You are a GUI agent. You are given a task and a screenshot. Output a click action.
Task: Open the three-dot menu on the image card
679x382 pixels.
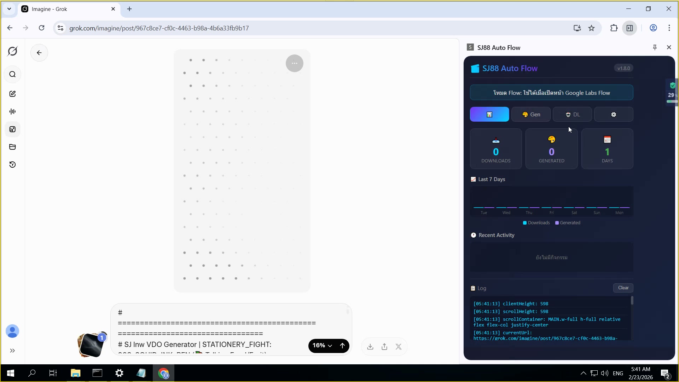294,63
